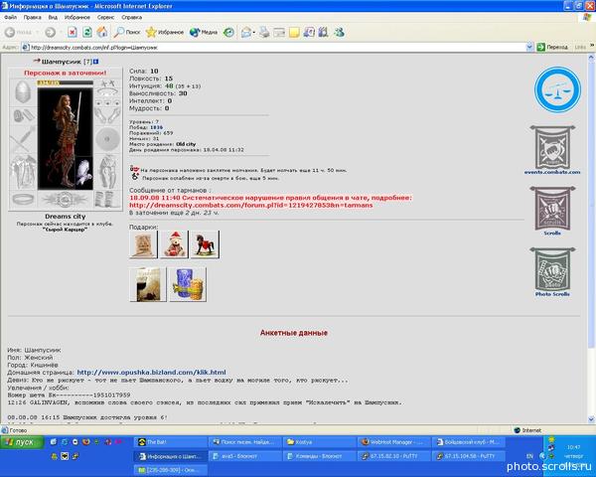Open the Справка menu
This screenshot has width=596, height=477.
point(132,18)
